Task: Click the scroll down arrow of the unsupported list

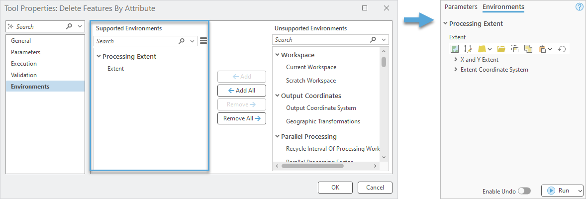Action: coord(384,158)
